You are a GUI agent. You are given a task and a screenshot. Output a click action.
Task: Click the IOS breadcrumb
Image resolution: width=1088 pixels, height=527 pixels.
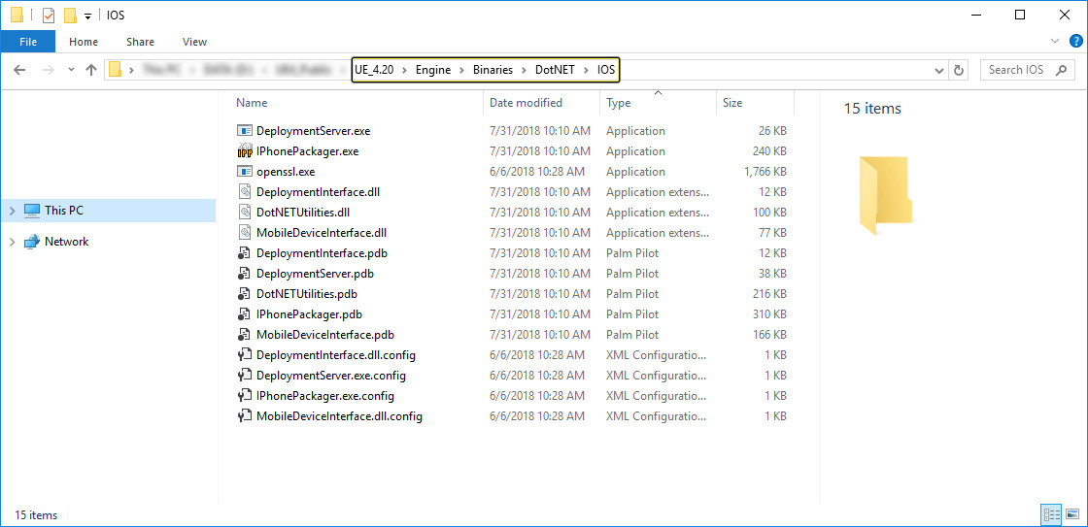606,69
